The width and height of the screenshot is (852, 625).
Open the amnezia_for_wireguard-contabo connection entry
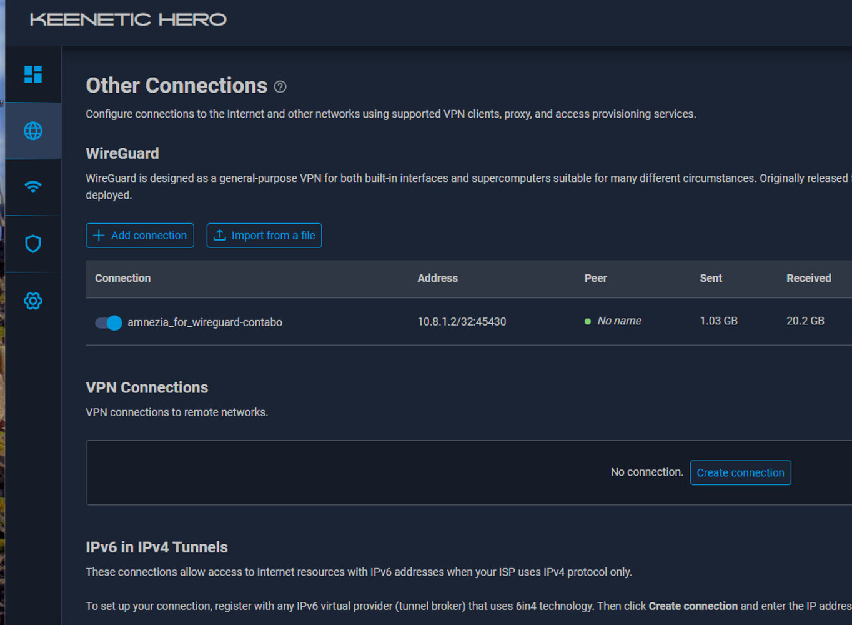[x=205, y=322]
